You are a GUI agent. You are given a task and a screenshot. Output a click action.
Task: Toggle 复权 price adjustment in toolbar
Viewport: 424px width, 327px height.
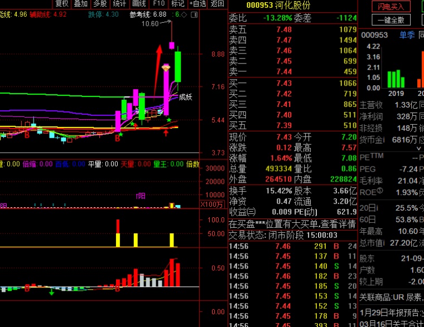click(61, 4)
